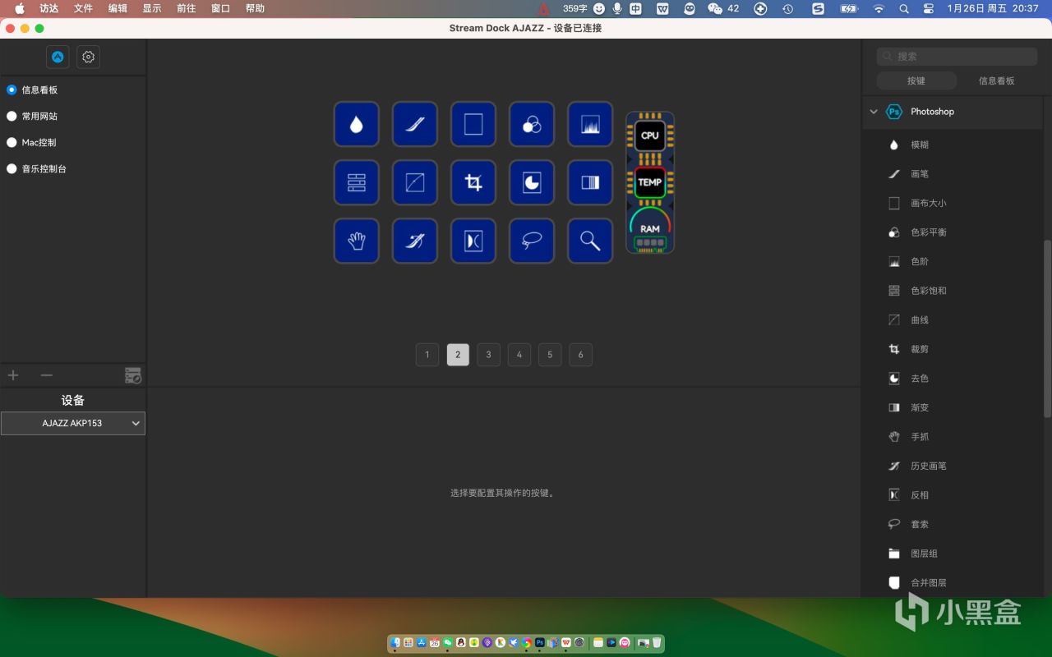Go to page 5
This screenshot has height=657, width=1052.
pos(550,355)
